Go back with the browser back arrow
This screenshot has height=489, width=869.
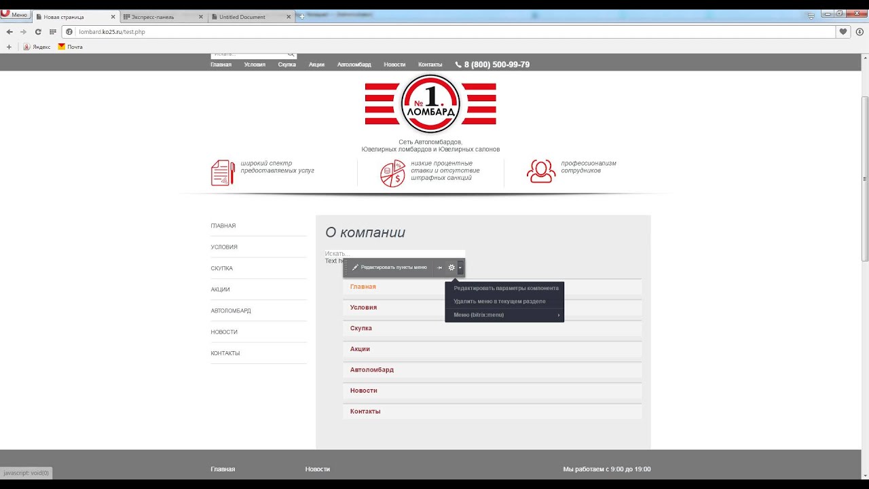10,32
